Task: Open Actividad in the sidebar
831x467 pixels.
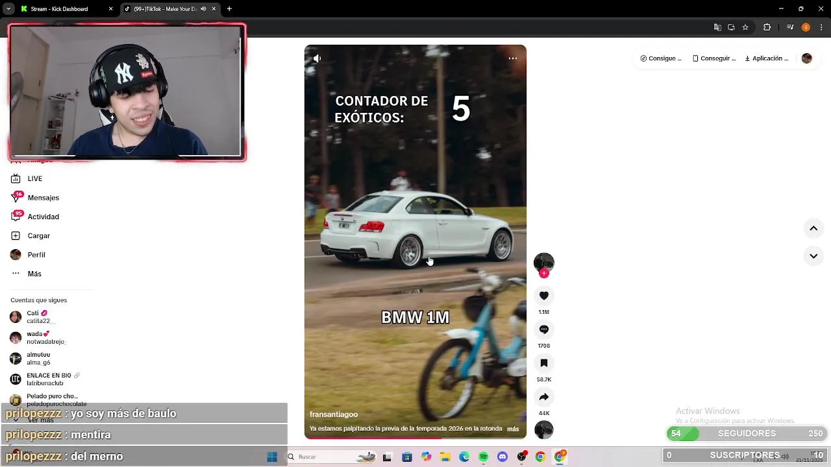Action: (x=35, y=217)
